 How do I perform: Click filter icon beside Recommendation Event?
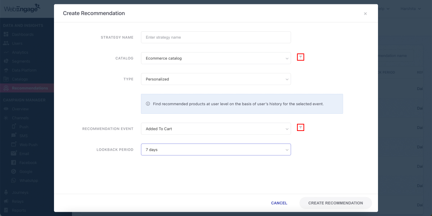(x=301, y=127)
